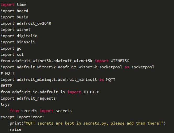Click the 'except ImportError:' line
Screen dimensions: 174x133
point(22,117)
